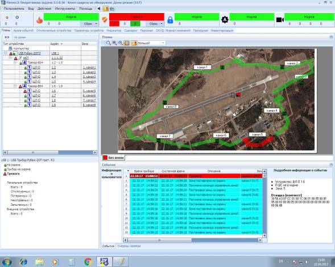Image resolution: width=335 pixels, height=267 pixels.
Task: Toggle the highlighted orange button beside the speaker
Action: [106, 9]
